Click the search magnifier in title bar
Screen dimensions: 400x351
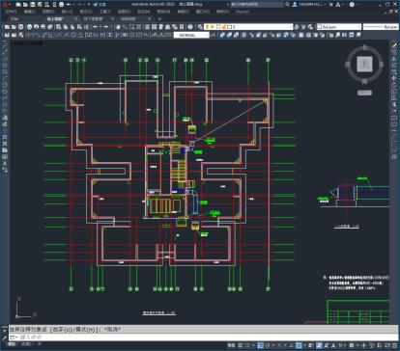[x=287, y=5]
